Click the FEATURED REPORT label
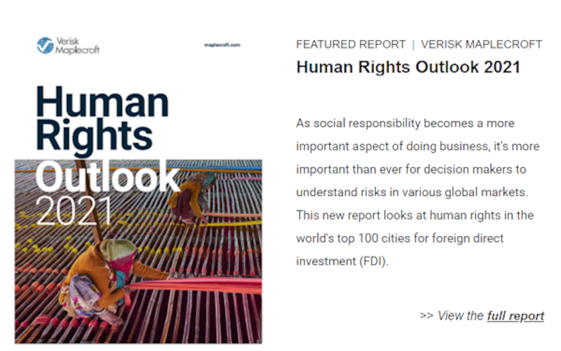Viewport: 561px width, 351px height. click(x=351, y=45)
